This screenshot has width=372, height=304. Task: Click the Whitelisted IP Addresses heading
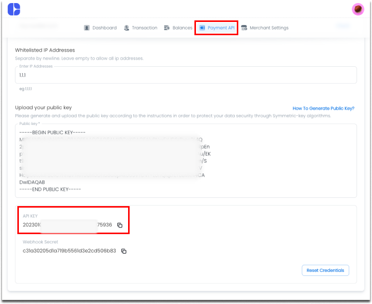click(x=45, y=50)
